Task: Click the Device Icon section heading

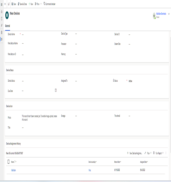Action: click(9, 106)
